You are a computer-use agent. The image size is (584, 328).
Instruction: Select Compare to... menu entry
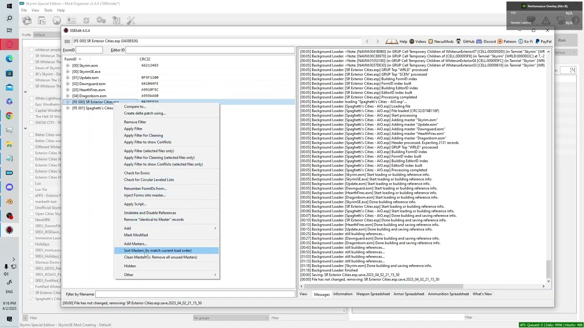tap(167, 107)
